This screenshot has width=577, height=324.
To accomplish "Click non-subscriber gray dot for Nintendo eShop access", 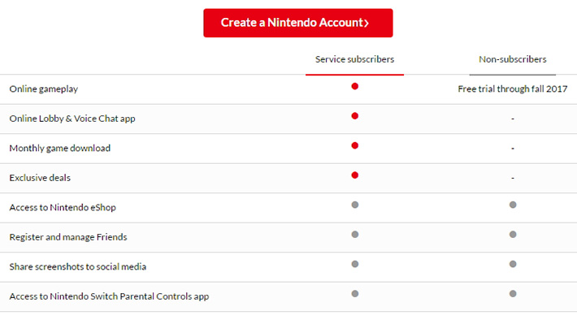I will 513,205.
